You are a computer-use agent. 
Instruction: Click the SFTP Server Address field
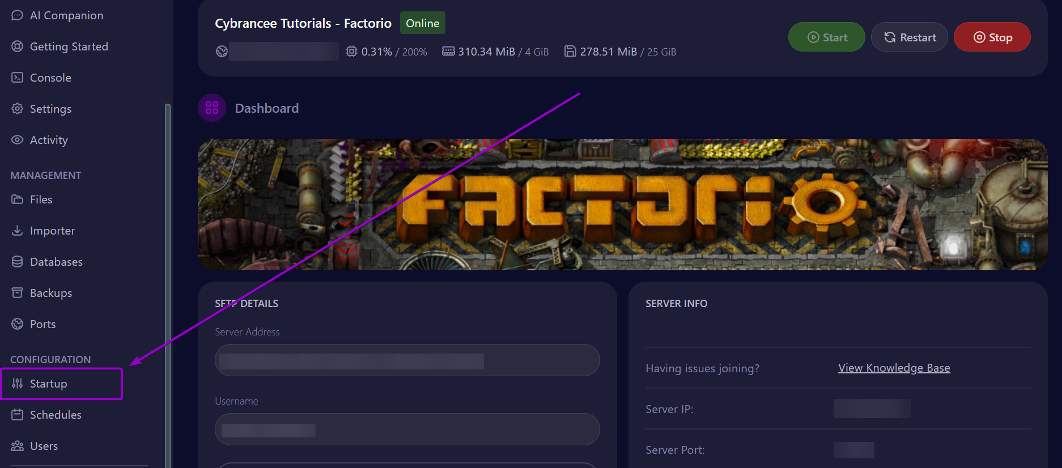407,360
